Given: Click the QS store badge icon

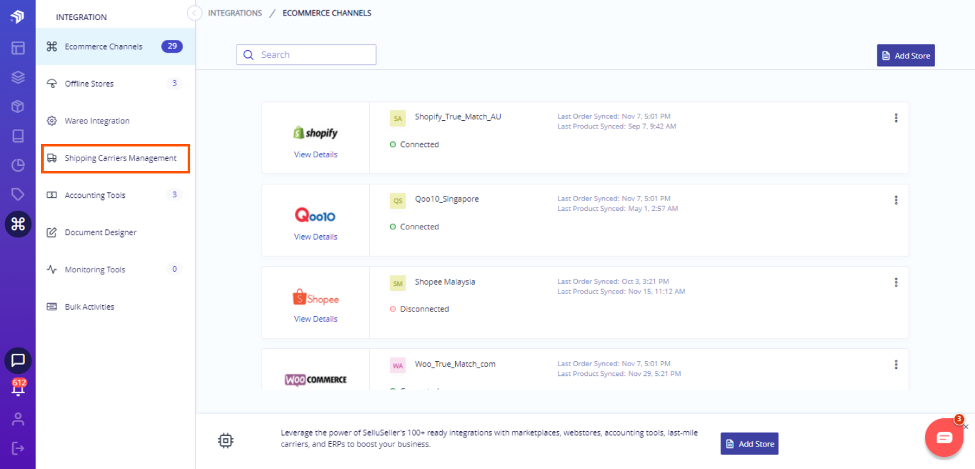Looking at the screenshot, I should click(398, 200).
